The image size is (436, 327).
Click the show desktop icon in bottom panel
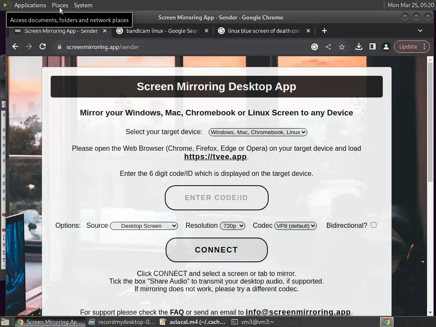click(x=5, y=322)
